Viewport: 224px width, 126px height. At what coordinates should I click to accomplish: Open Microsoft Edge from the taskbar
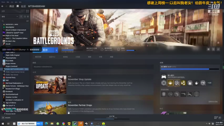pyautogui.click(x=46, y=123)
